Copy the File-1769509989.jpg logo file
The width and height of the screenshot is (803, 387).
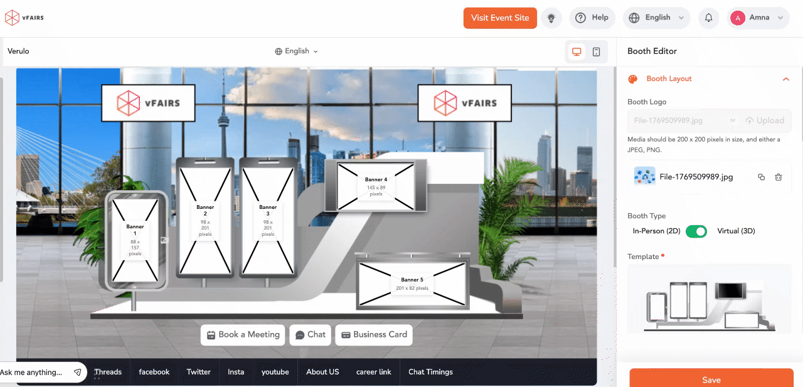(x=762, y=178)
